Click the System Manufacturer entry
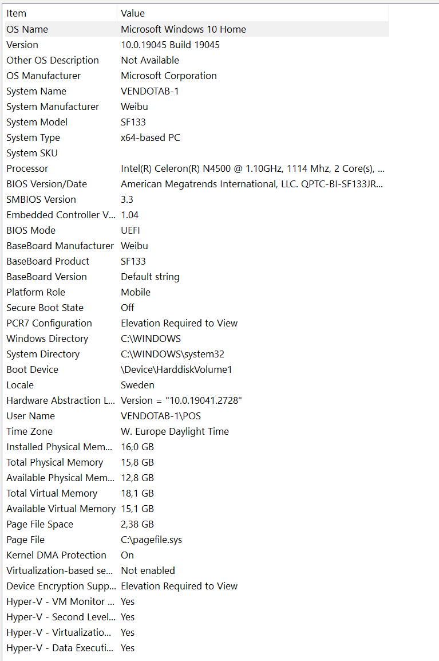 [53, 107]
